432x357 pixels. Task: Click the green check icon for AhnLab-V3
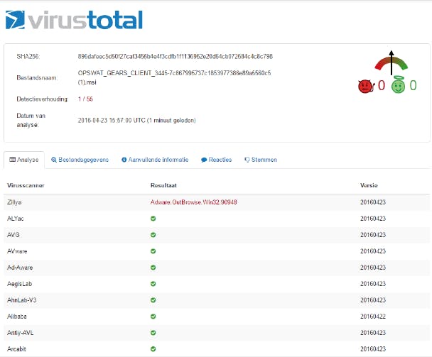(x=153, y=300)
